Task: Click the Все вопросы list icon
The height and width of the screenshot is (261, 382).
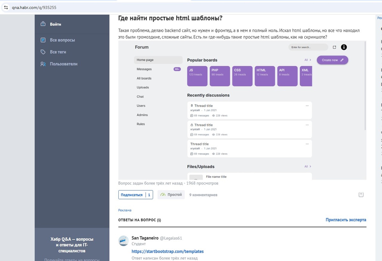Action: pyautogui.click(x=43, y=40)
